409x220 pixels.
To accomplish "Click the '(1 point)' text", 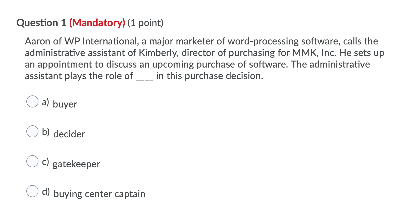I will 145,23.
